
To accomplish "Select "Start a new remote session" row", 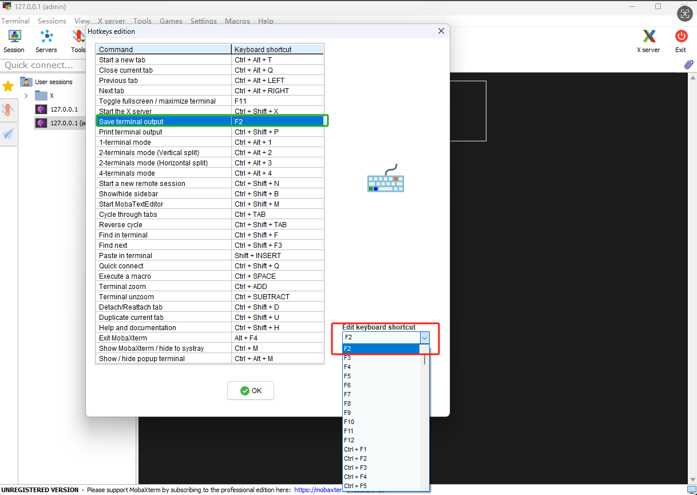I will tap(209, 183).
